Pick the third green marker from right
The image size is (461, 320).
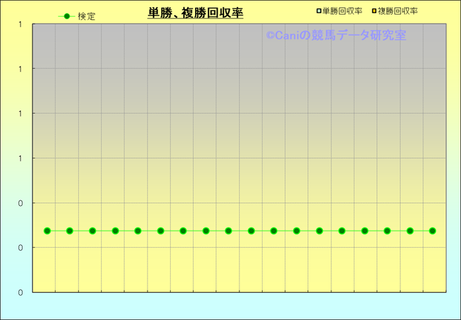pyautogui.click(x=387, y=231)
